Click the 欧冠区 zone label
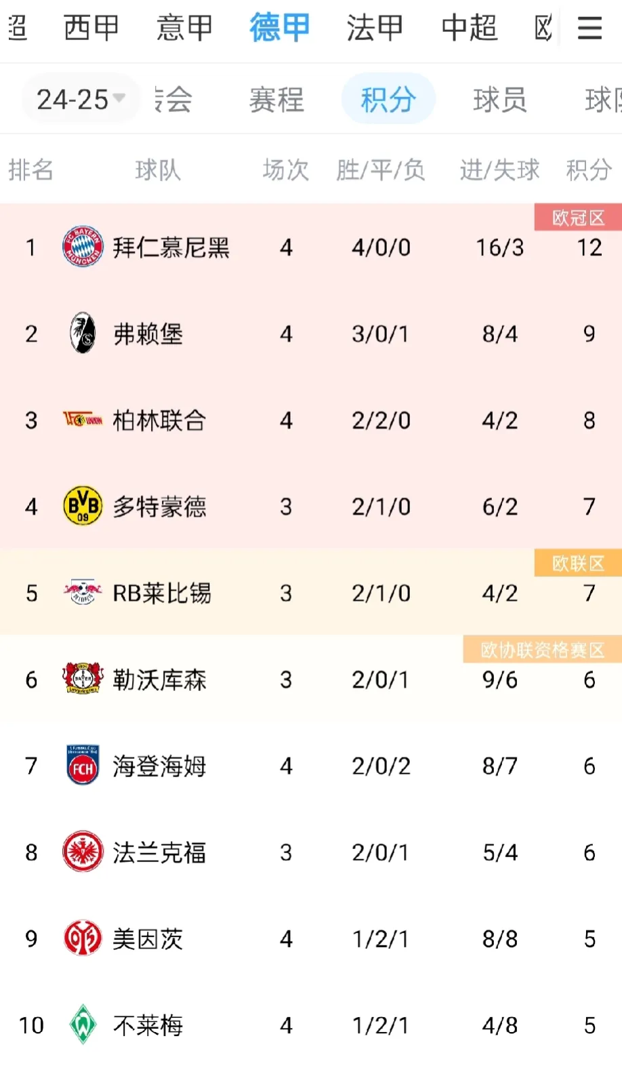This screenshot has height=1066, width=622. (579, 218)
